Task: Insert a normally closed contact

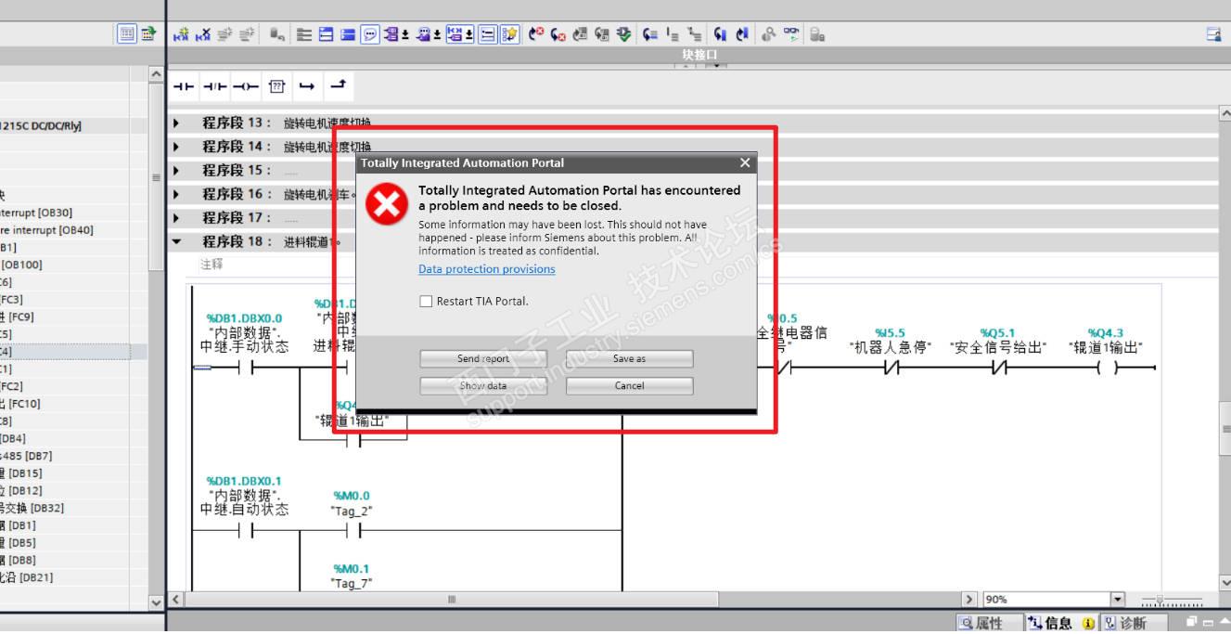Action: (x=214, y=86)
